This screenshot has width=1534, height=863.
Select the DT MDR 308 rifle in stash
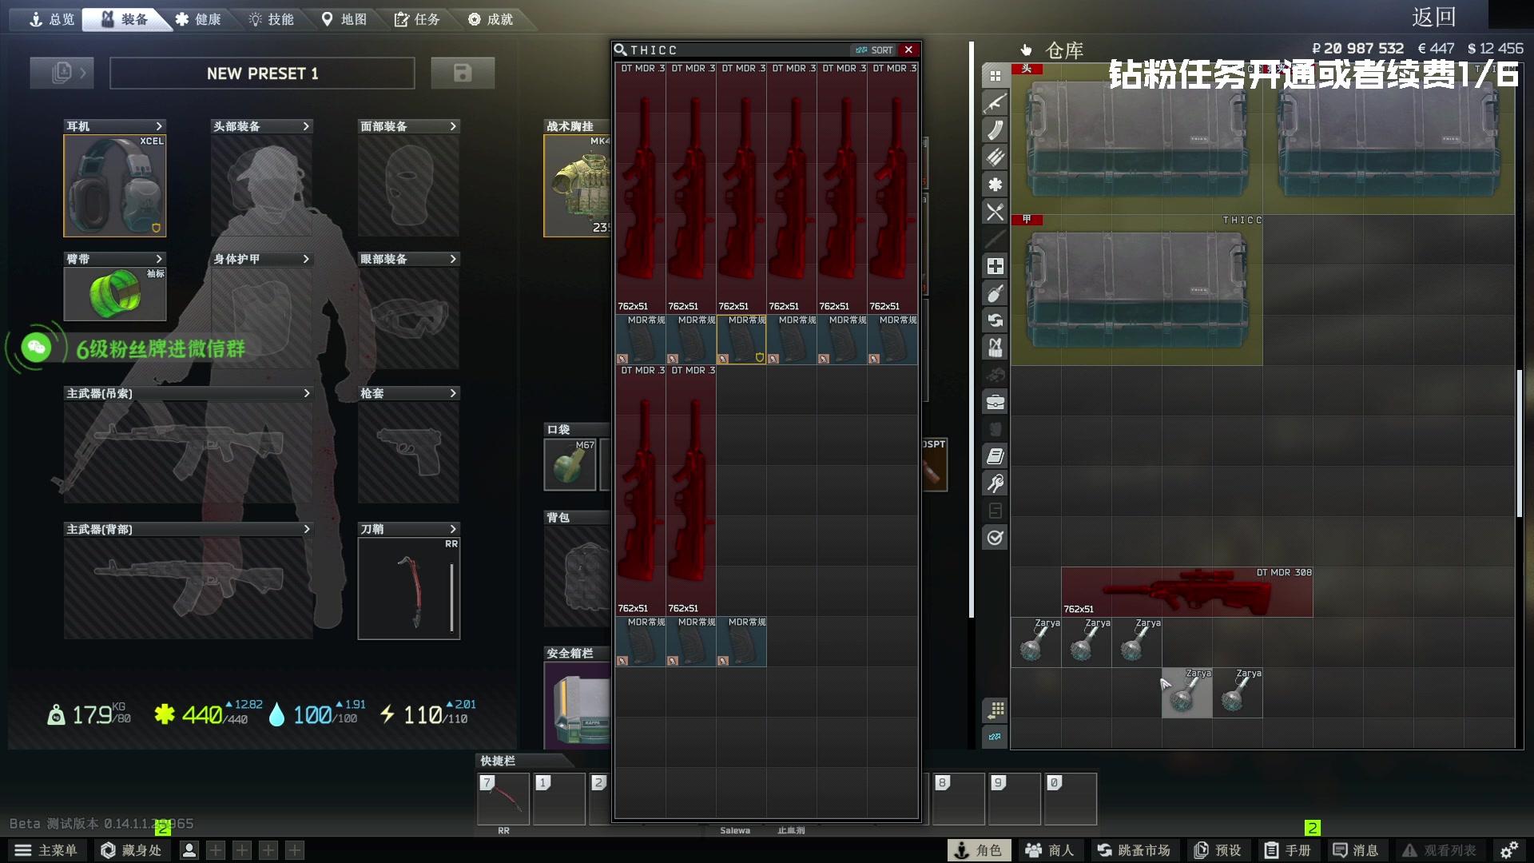pos(1186,592)
